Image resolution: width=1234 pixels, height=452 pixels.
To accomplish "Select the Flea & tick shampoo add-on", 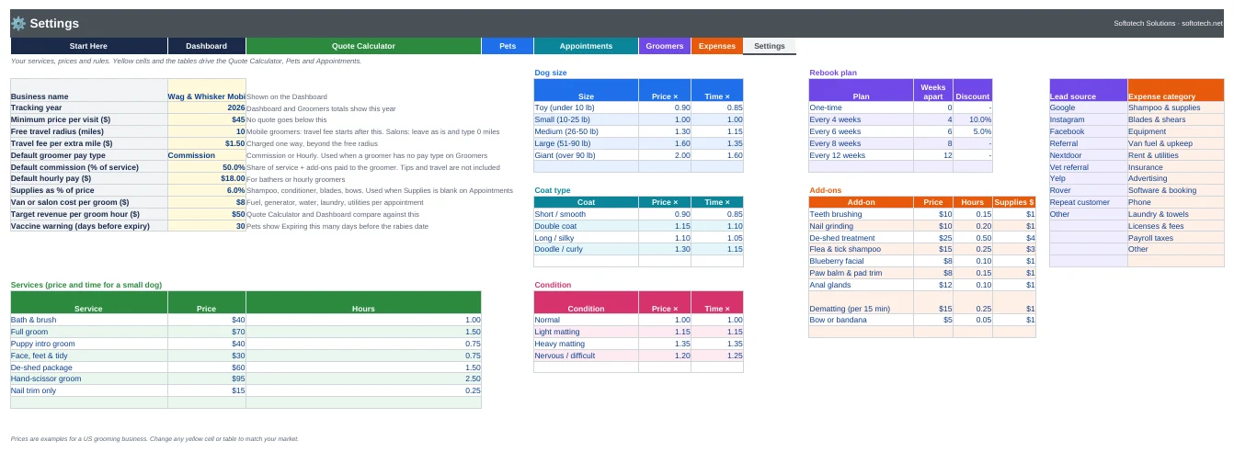I will (861, 249).
